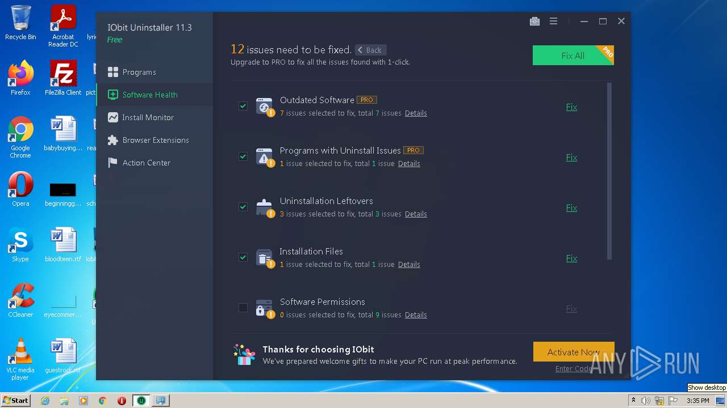Image resolution: width=727 pixels, height=408 pixels.
Task: Open the Browser Extensions section
Action: coord(154,140)
